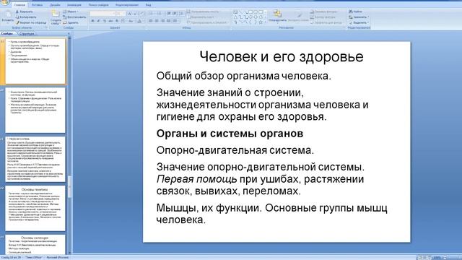Open the Office button menu
This screenshot has height=260, width=462.
point(5,2)
